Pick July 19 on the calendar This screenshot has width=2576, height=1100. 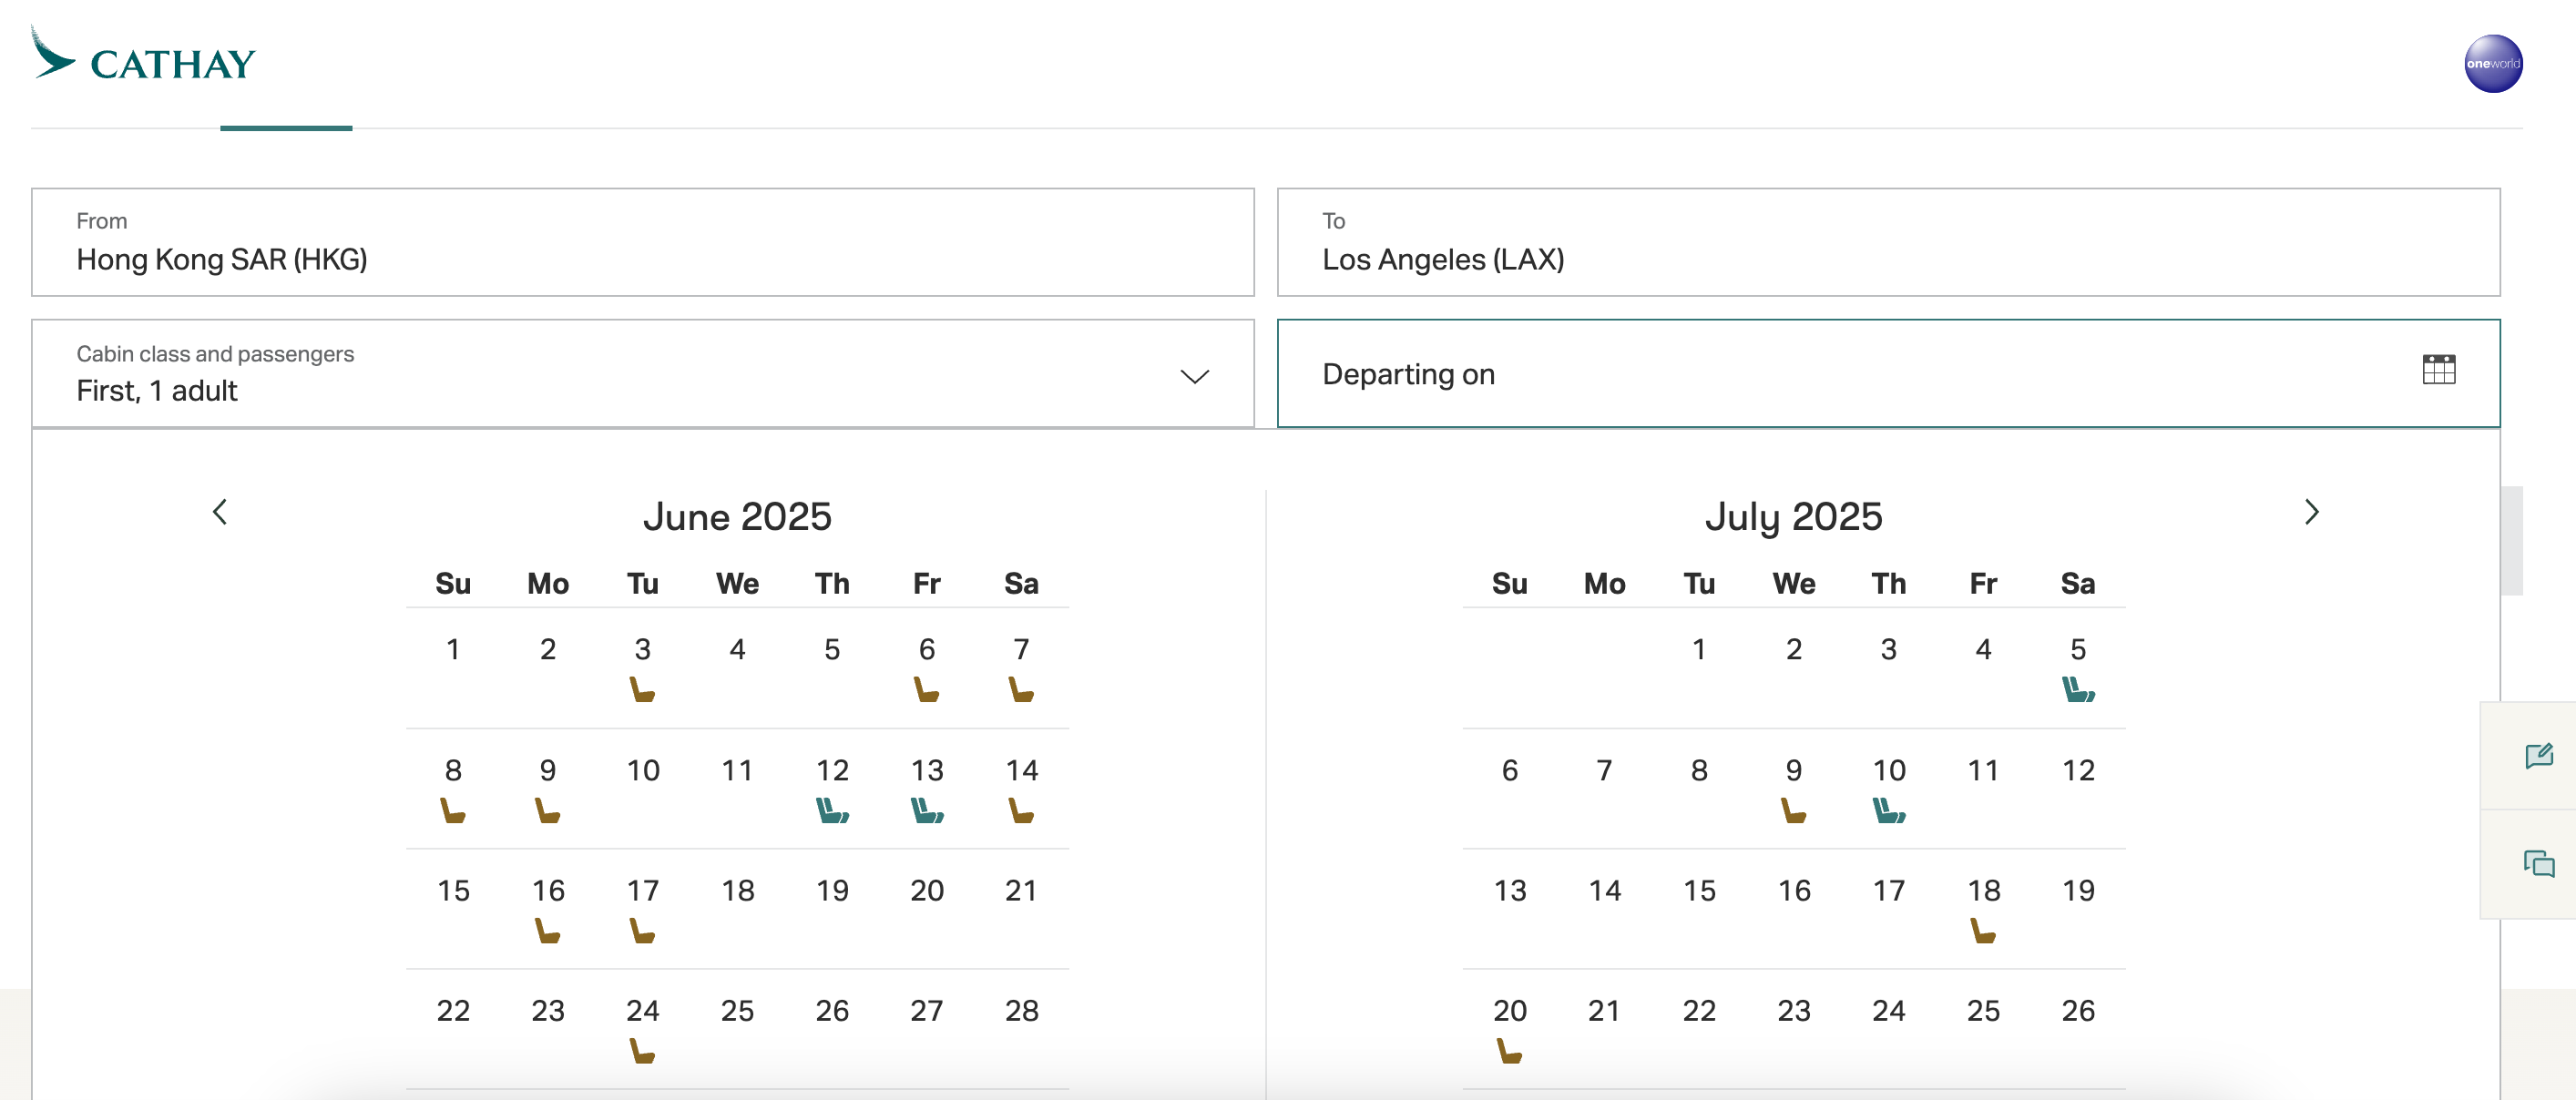pos(2078,890)
